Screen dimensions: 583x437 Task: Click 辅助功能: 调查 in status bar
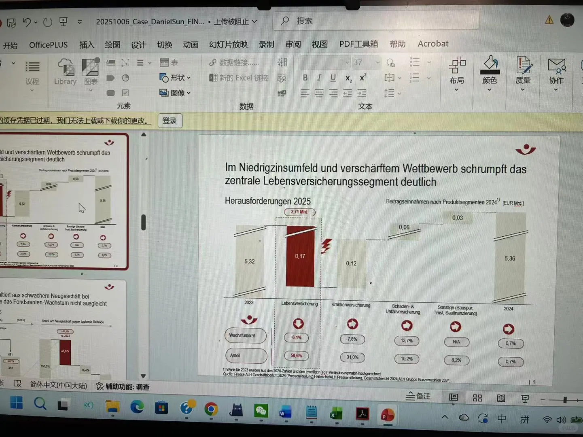[123, 387]
